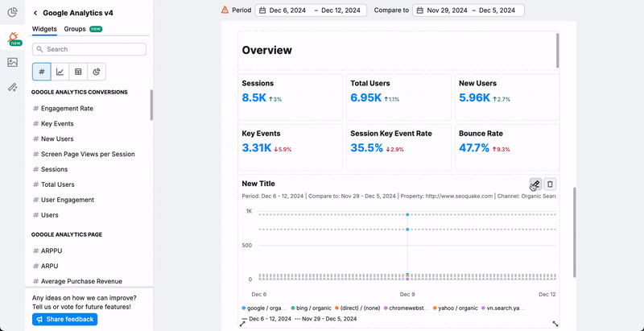Click the resize handle at widget bottom-right corner
Viewport: 644px width, 331px height.
click(555, 323)
